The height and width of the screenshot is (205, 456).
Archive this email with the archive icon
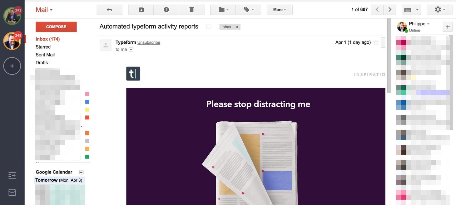coord(141,10)
